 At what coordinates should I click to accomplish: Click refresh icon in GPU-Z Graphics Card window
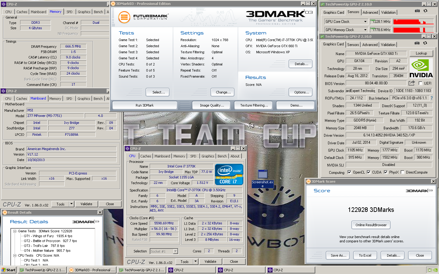(425, 43)
